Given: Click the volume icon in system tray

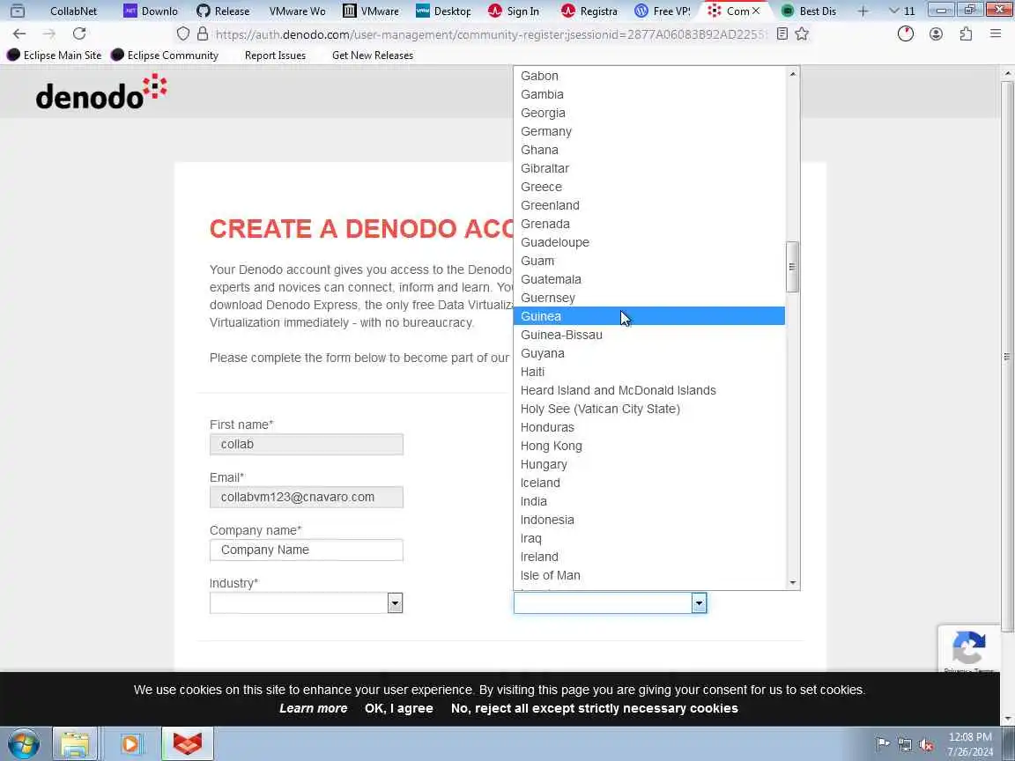Looking at the screenshot, I should pyautogui.click(x=926, y=745).
